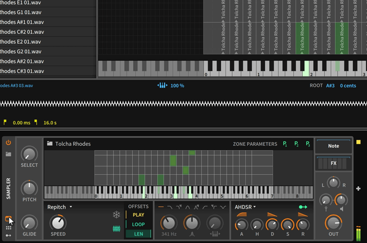Click the GLIDE knob
Image resolution: width=367 pixels, height=243 pixels.
(29, 223)
